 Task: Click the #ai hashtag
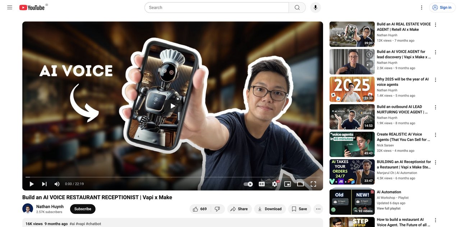tap(72, 224)
